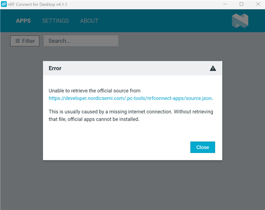265x210 pixels.
Task: Focus the Search... input field
Action: [x=81, y=41]
